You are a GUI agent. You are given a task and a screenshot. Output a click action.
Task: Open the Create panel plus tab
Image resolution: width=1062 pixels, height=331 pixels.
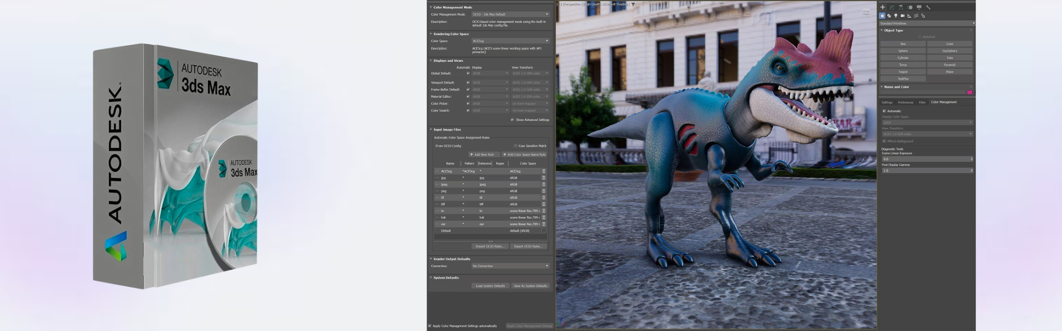(883, 7)
